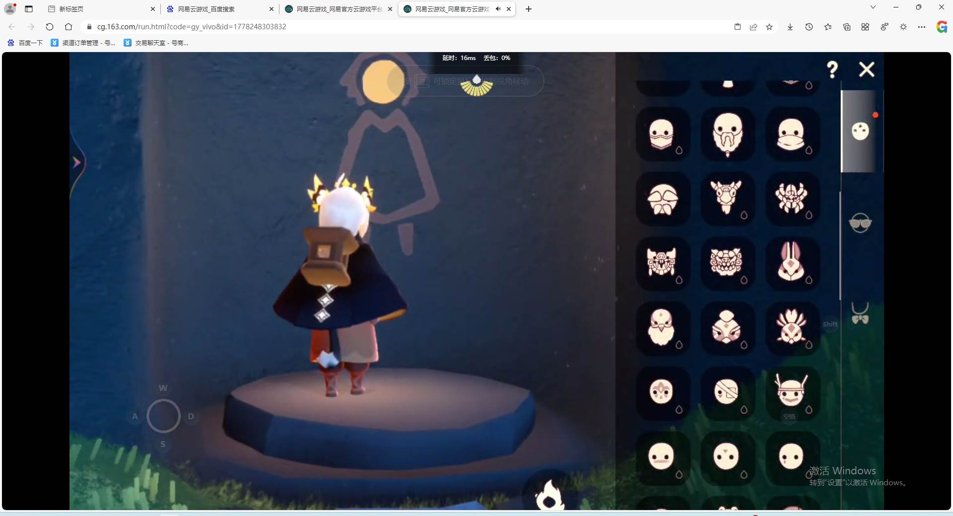Switch to the 网易云游戏_网易官方云游戏平台 tab

coord(339,9)
